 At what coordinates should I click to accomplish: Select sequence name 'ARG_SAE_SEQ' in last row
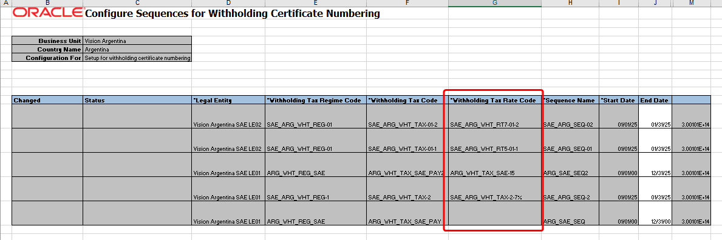571,213
